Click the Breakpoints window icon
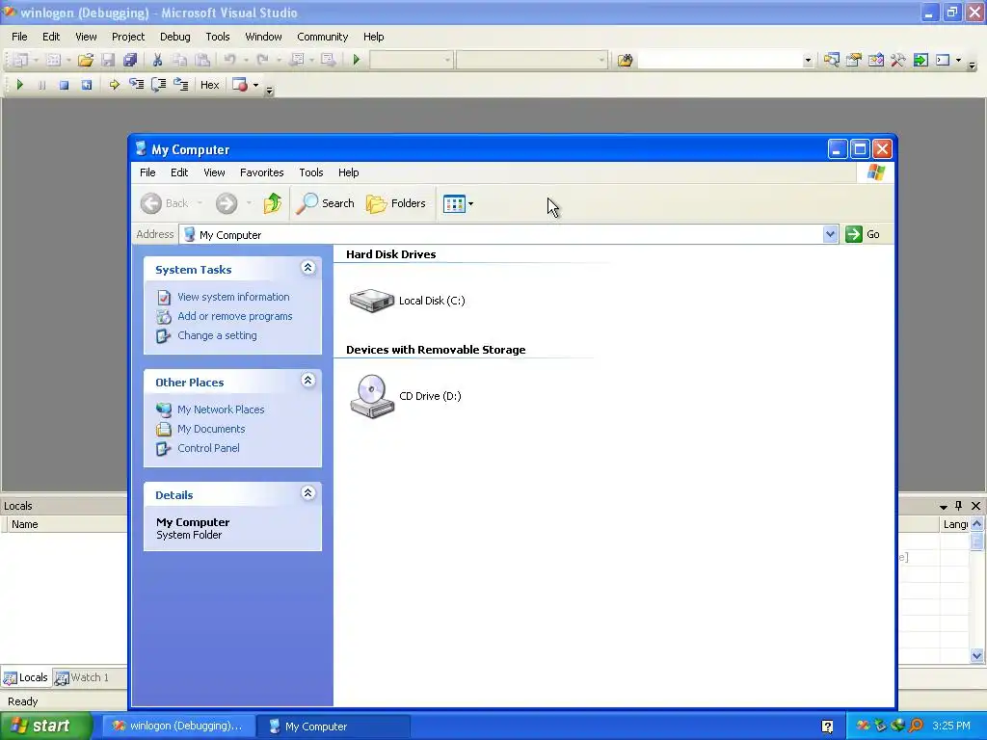987x740 pixels. point(240,85)
